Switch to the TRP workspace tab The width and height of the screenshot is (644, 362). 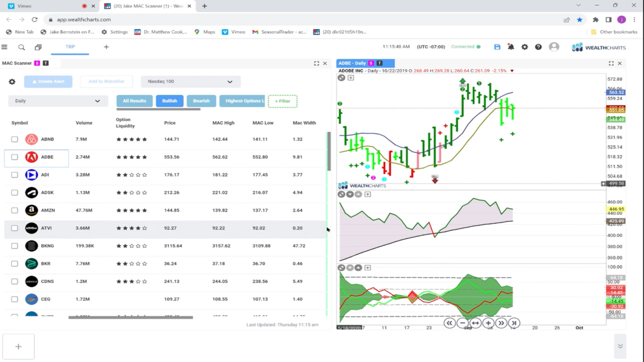(70, 47)
